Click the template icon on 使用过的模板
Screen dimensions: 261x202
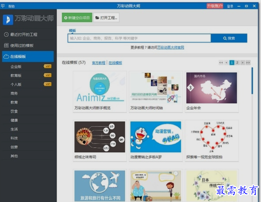pos(6,45)
